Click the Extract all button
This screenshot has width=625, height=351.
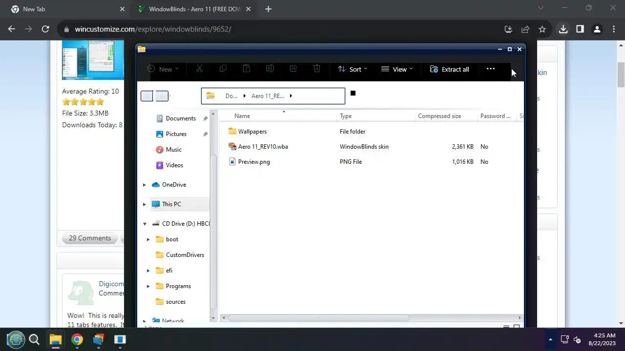449,69
